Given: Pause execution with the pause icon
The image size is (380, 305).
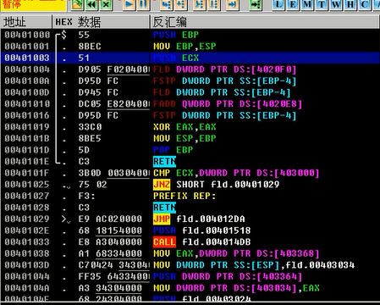Looking at the screenshot, I should (143, 5).
